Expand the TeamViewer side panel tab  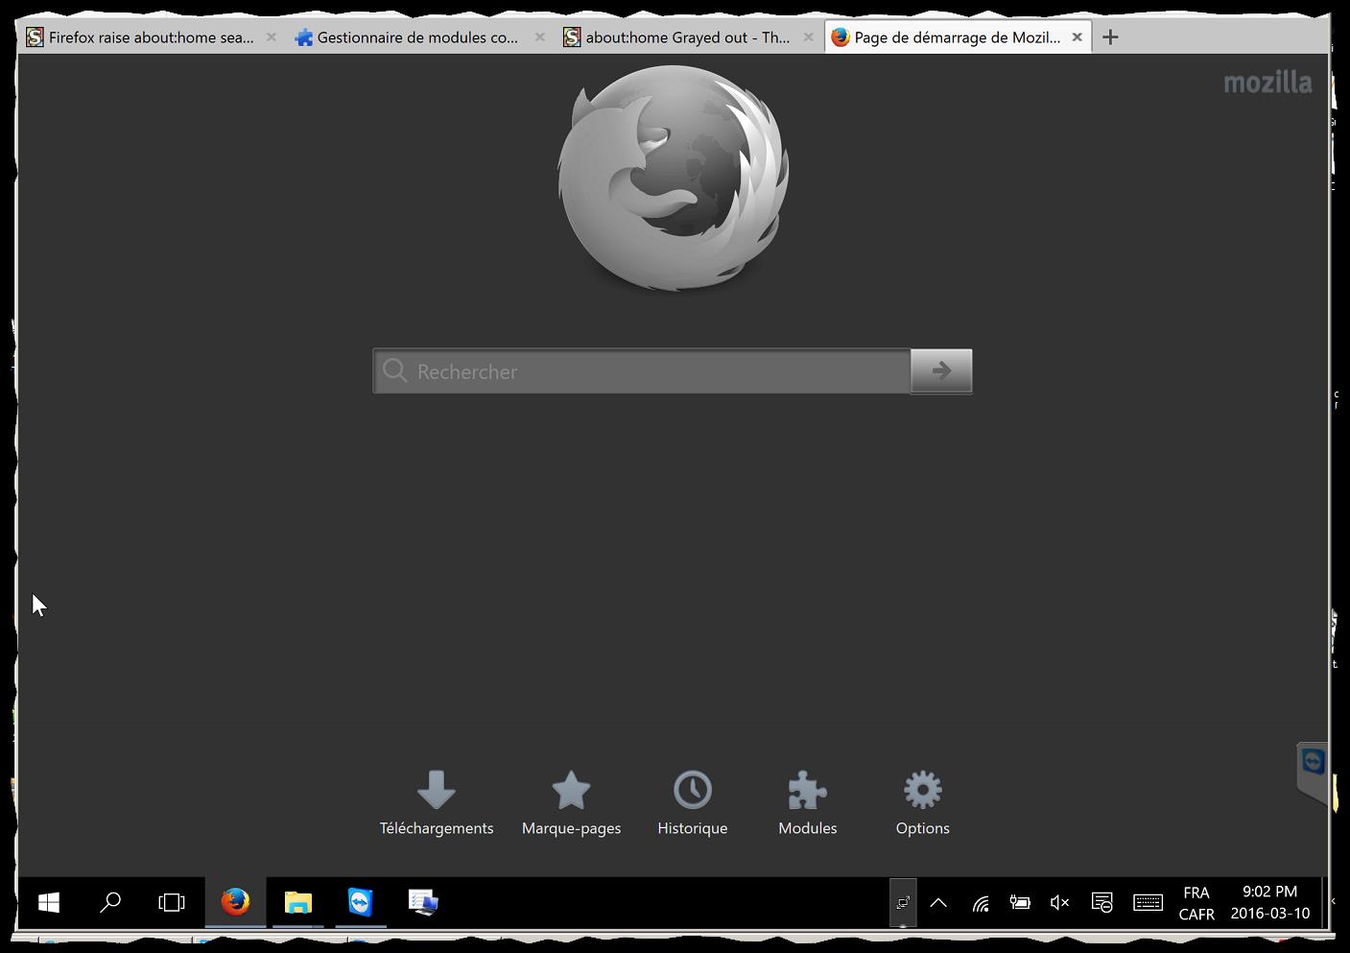click(x=1313, y=771)
